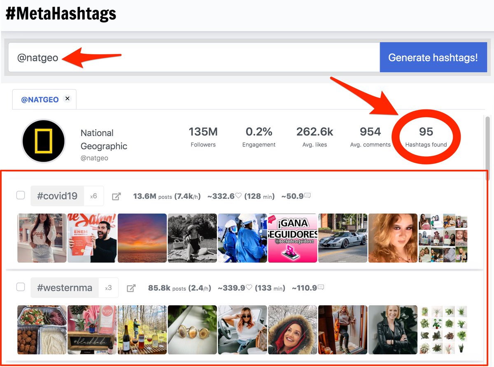Open the medical workers thumbnail in #covid19
Viewport: 494px width, 367px height.
pyautogui.click(x=242, y=238)
